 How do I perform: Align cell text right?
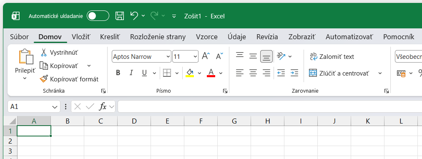266,73
